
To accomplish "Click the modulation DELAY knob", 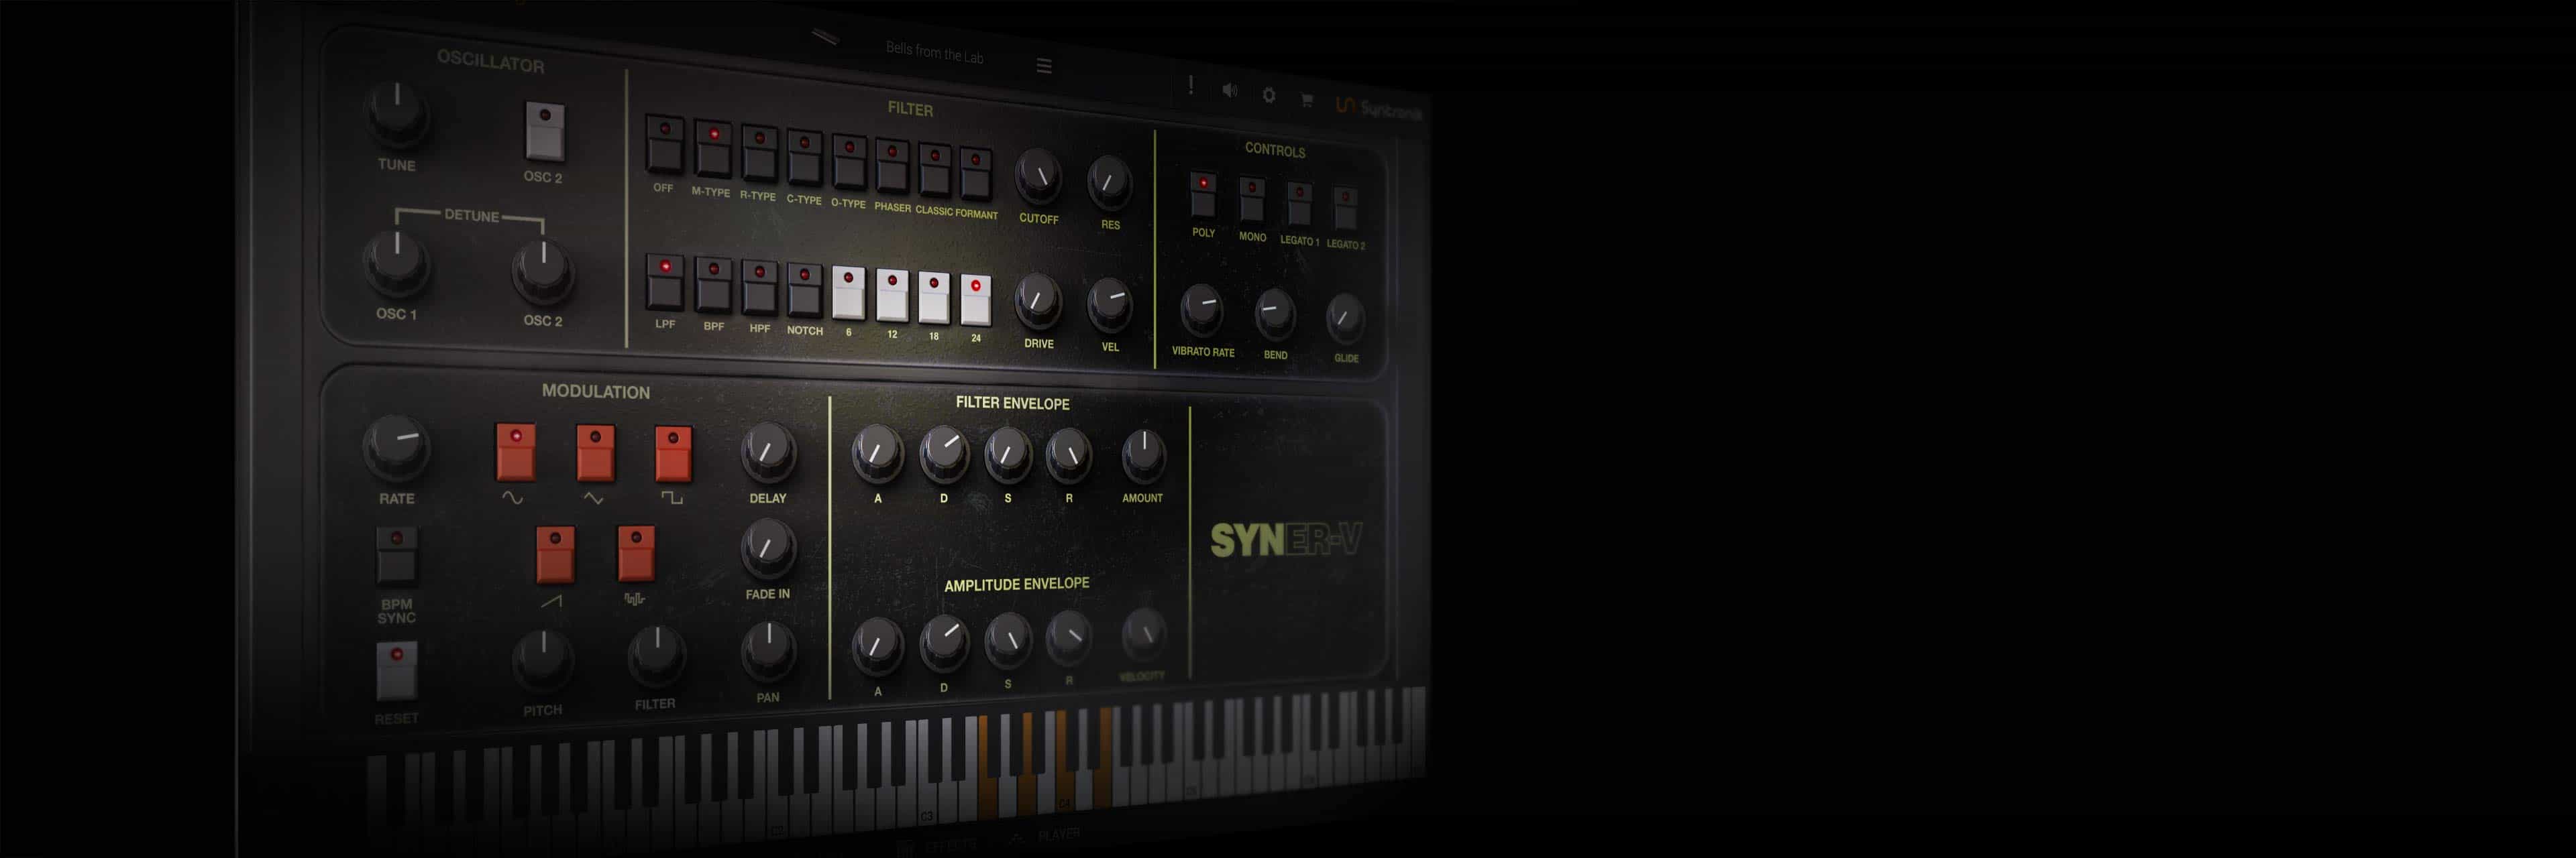I will [x=768, y=454].
